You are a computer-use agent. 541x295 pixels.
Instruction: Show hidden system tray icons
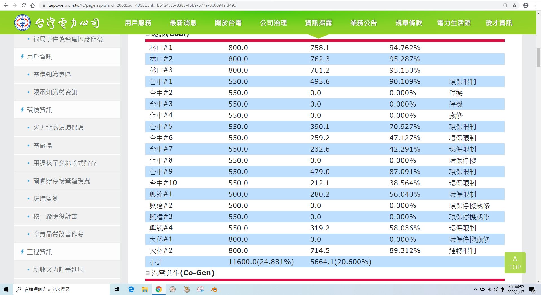click(x=476, y=289)
